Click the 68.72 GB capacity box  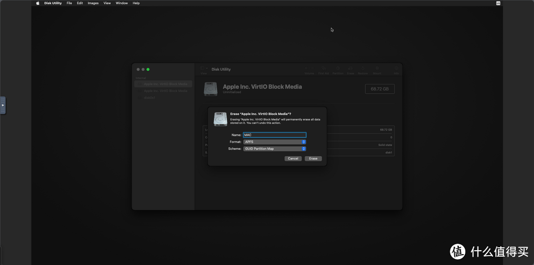[380, 89]
